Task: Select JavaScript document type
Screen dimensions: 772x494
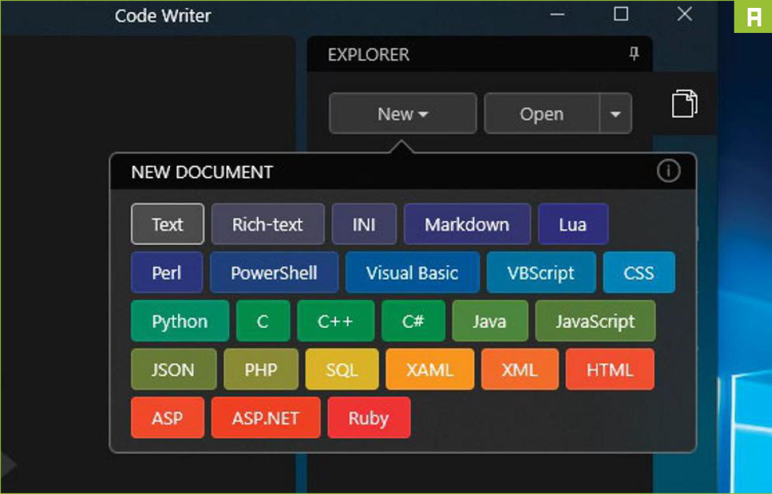Action: pos(595,321)
